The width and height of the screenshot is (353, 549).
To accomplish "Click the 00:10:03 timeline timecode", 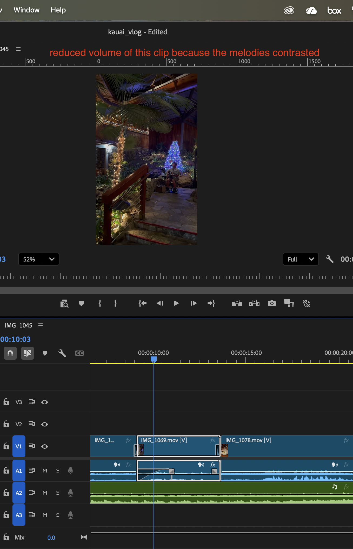I will (x=15, y=339).
